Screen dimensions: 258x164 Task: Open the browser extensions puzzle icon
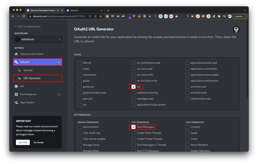pos(219,16)
